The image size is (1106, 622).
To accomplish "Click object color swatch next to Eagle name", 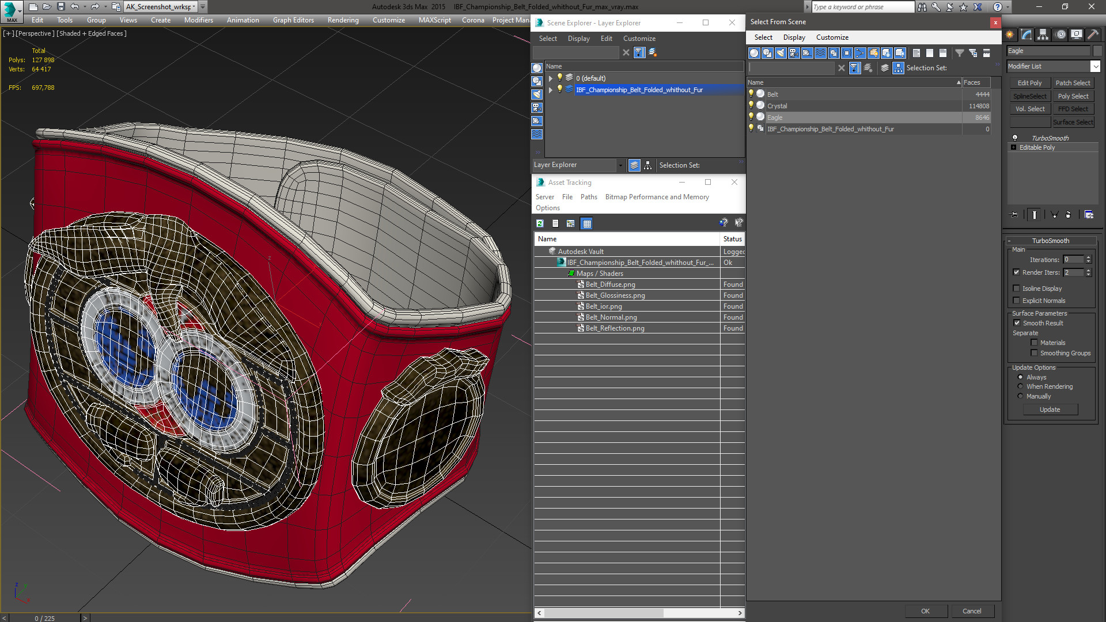I will click(1097, 51).
